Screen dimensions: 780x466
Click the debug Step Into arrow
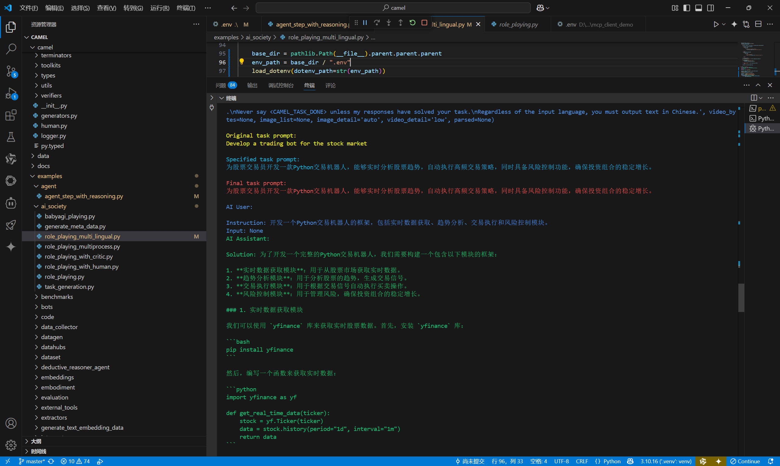tap(389, 23)
